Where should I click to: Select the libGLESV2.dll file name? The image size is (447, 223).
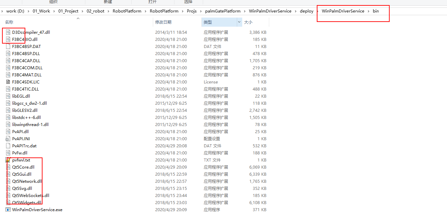[25, 110]
